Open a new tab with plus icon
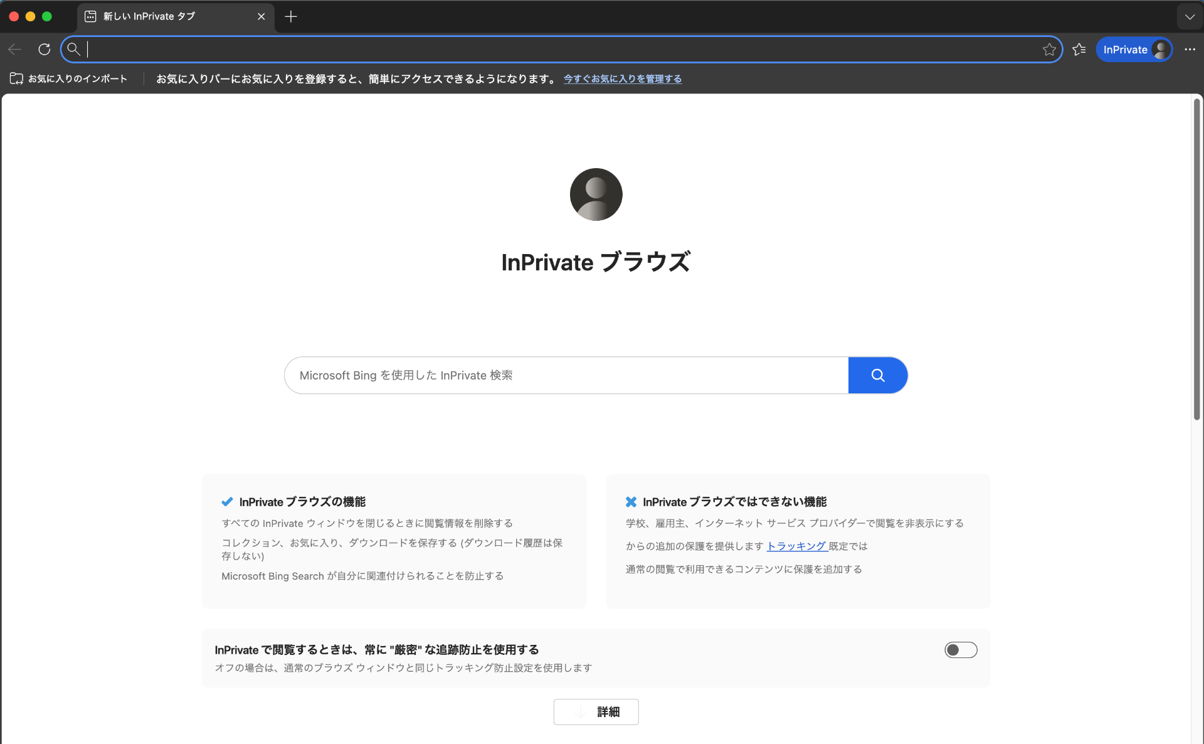This screenshot has height=744, width=1204. click(x=290, y=17)
